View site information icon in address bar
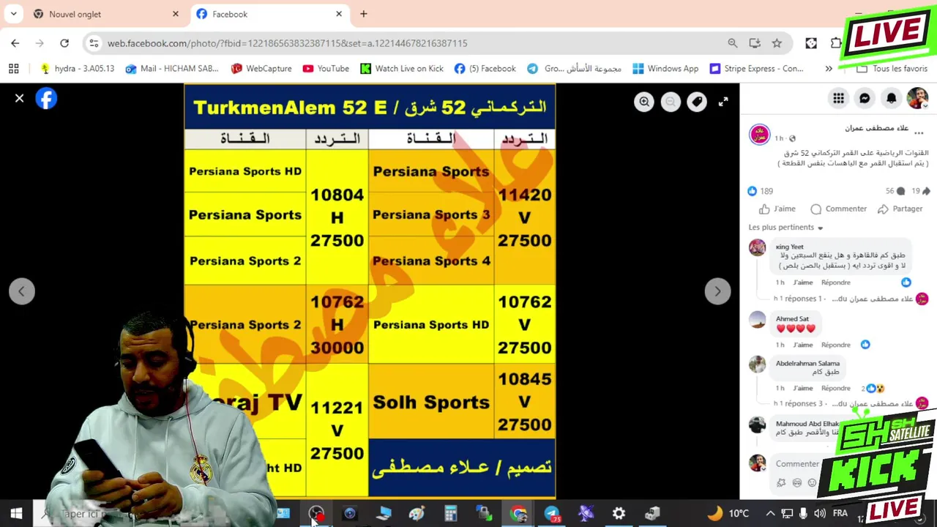Image resolution: width=937 pixels, height=527 pixels. (94, 43)
